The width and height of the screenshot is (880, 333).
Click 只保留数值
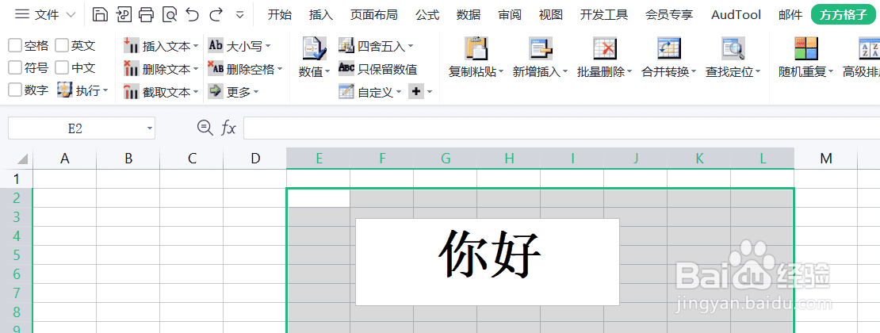coord(378,69)
